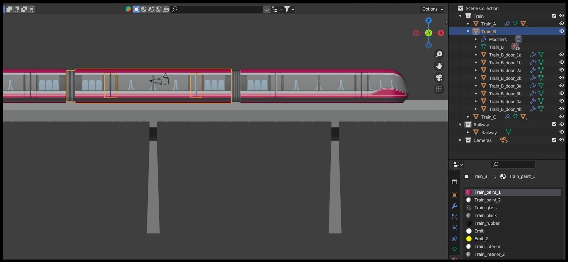568x262 pixels.
Task: Expand the Cameras collection
Action: click(461, 140)
